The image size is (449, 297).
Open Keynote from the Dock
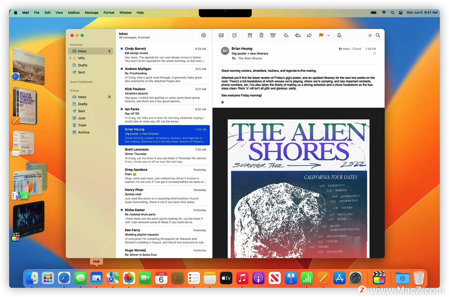click(291, 278)
